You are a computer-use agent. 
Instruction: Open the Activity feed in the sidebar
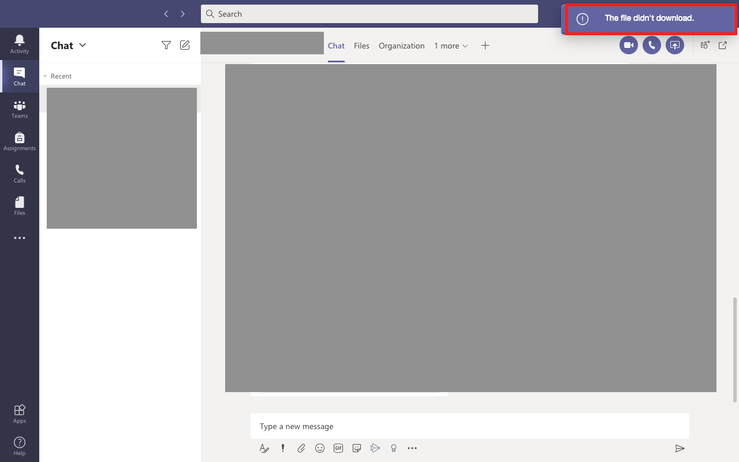point(20,44)
